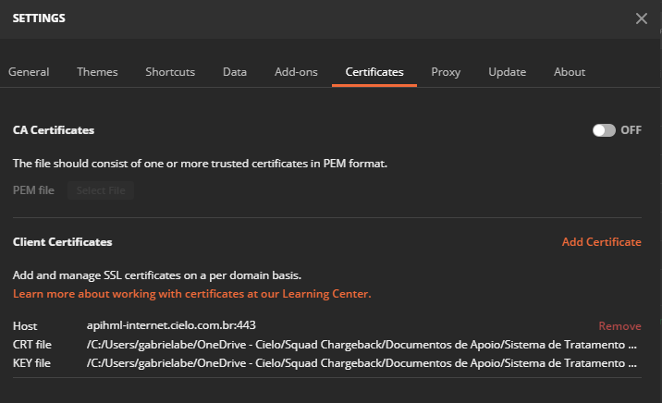Click the SETTINGS title text
Screen dimensions: 662x403
(x=39, y=18)
